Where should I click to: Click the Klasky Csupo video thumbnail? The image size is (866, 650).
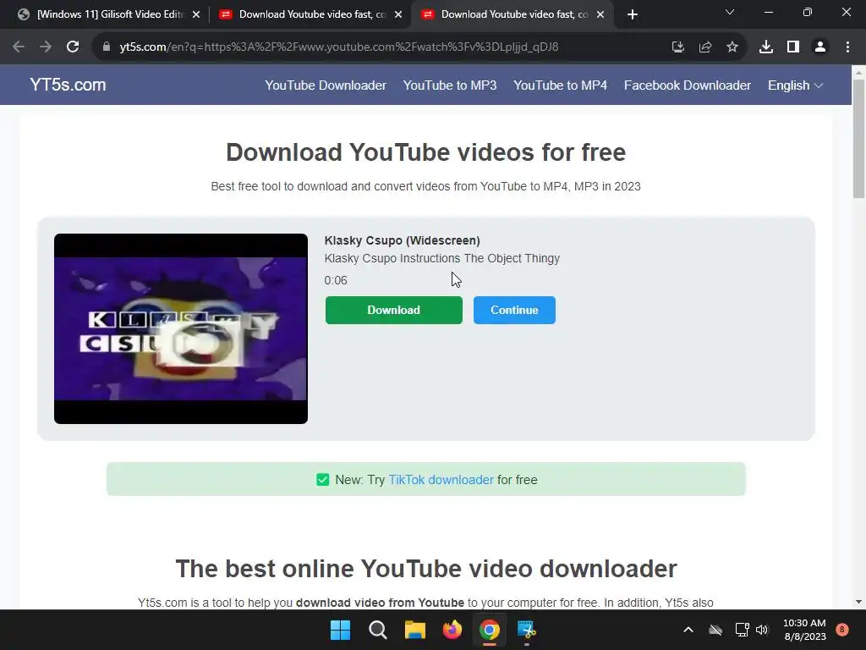coord(181,329)
